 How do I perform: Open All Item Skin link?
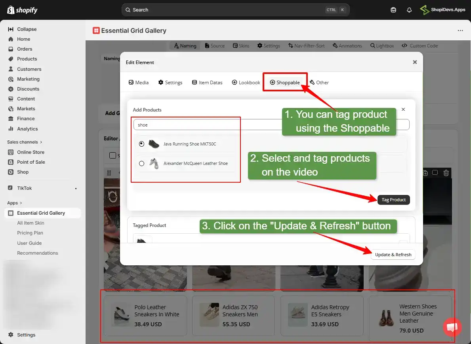(31, 223)
